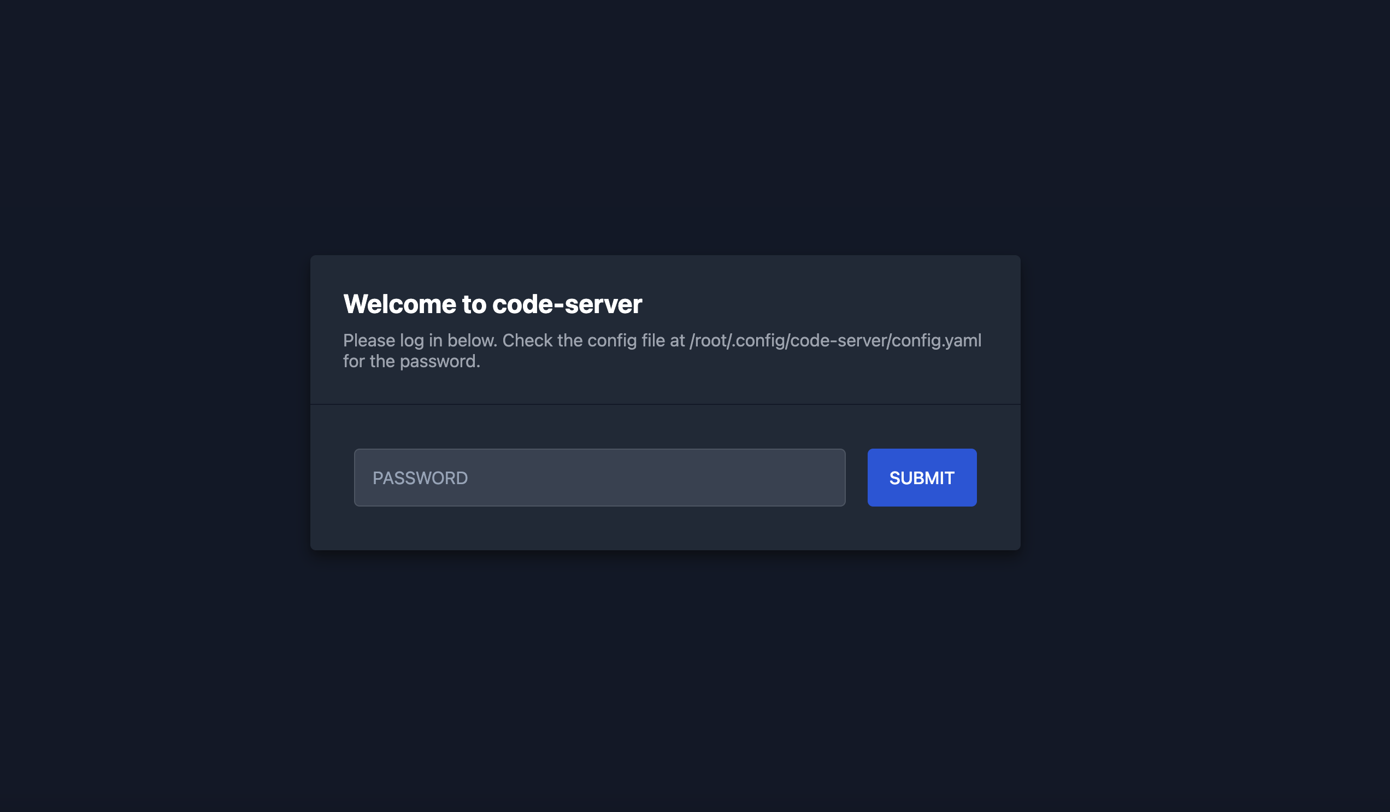
Task: Click the "Check the config file" phrase
Action: tap(583, 341)
